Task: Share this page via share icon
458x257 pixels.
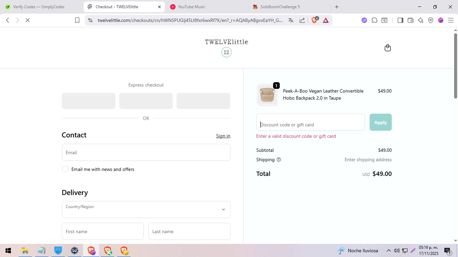Action: [302, 20]
